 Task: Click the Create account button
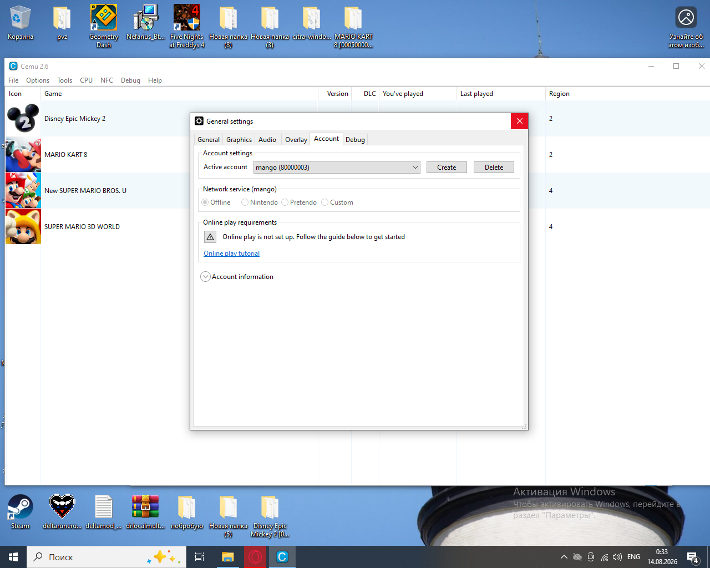447,167
